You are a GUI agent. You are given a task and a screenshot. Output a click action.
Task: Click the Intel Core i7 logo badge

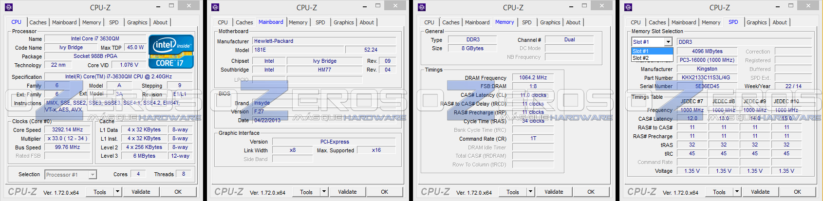pos(171,51)
